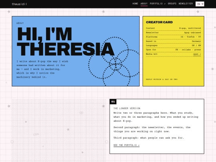
Task: Click the 'Platforms' row label
Action: (x=152, y=37)
